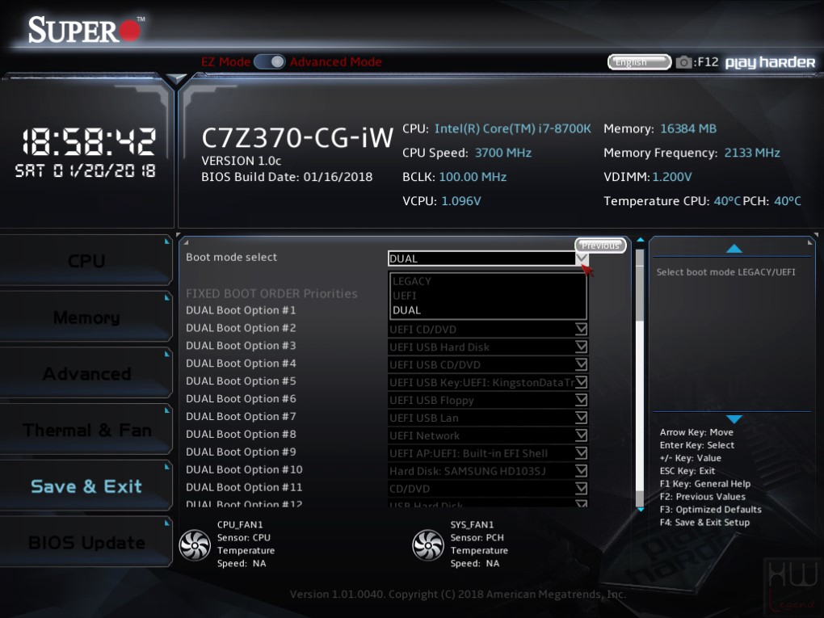
Task: Open the Hard Disk SAMSUNG HD103SJ dropdown
Action: [x=488, y=472]
